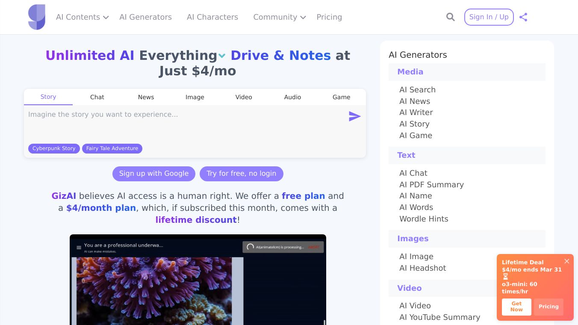The image size is (578, 325).
Task: Go to AI Writer
Action: click(x=416, y=112)
